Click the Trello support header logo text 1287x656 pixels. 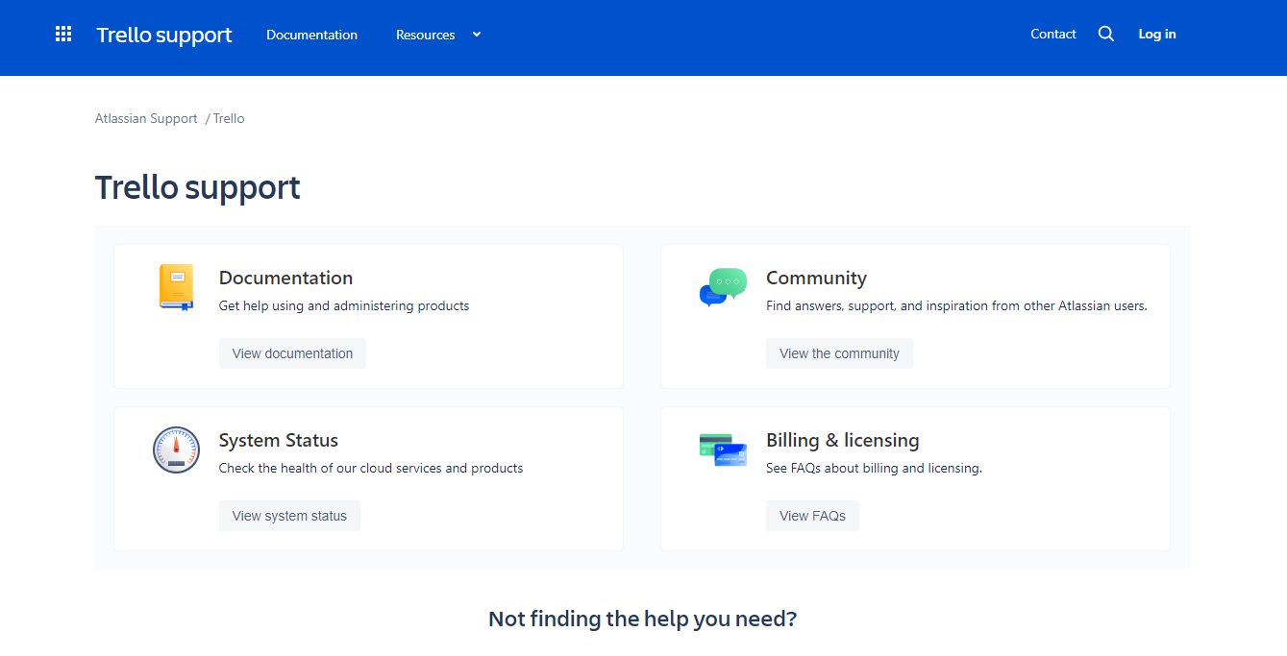pos(164,35)
